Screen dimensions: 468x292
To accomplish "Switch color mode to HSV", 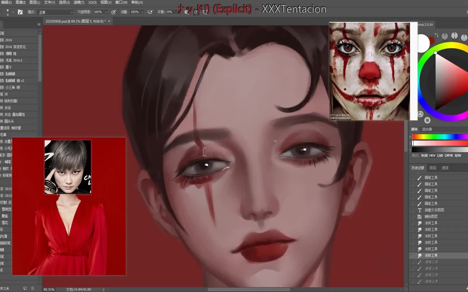I will (433, 155).
